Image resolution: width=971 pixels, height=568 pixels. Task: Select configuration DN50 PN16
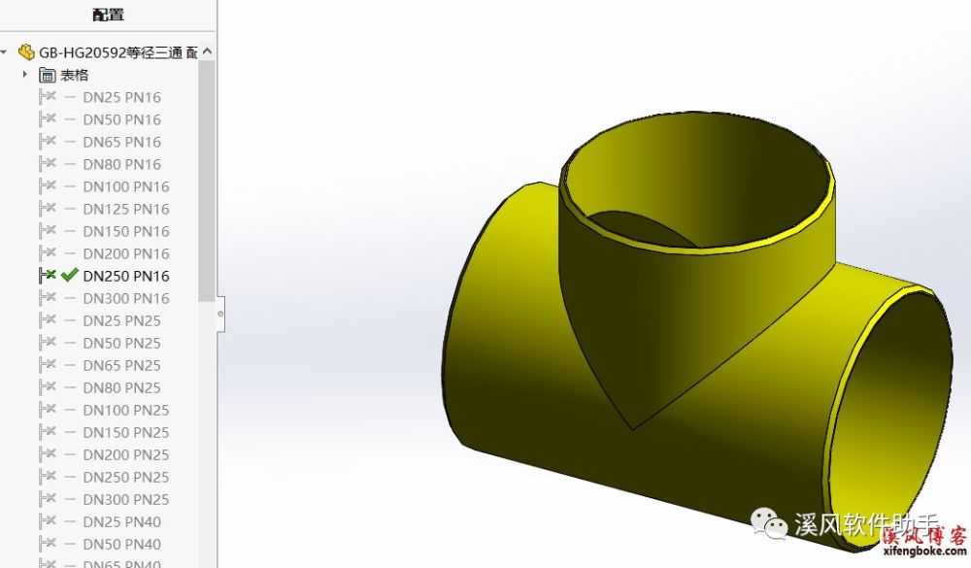121,119
